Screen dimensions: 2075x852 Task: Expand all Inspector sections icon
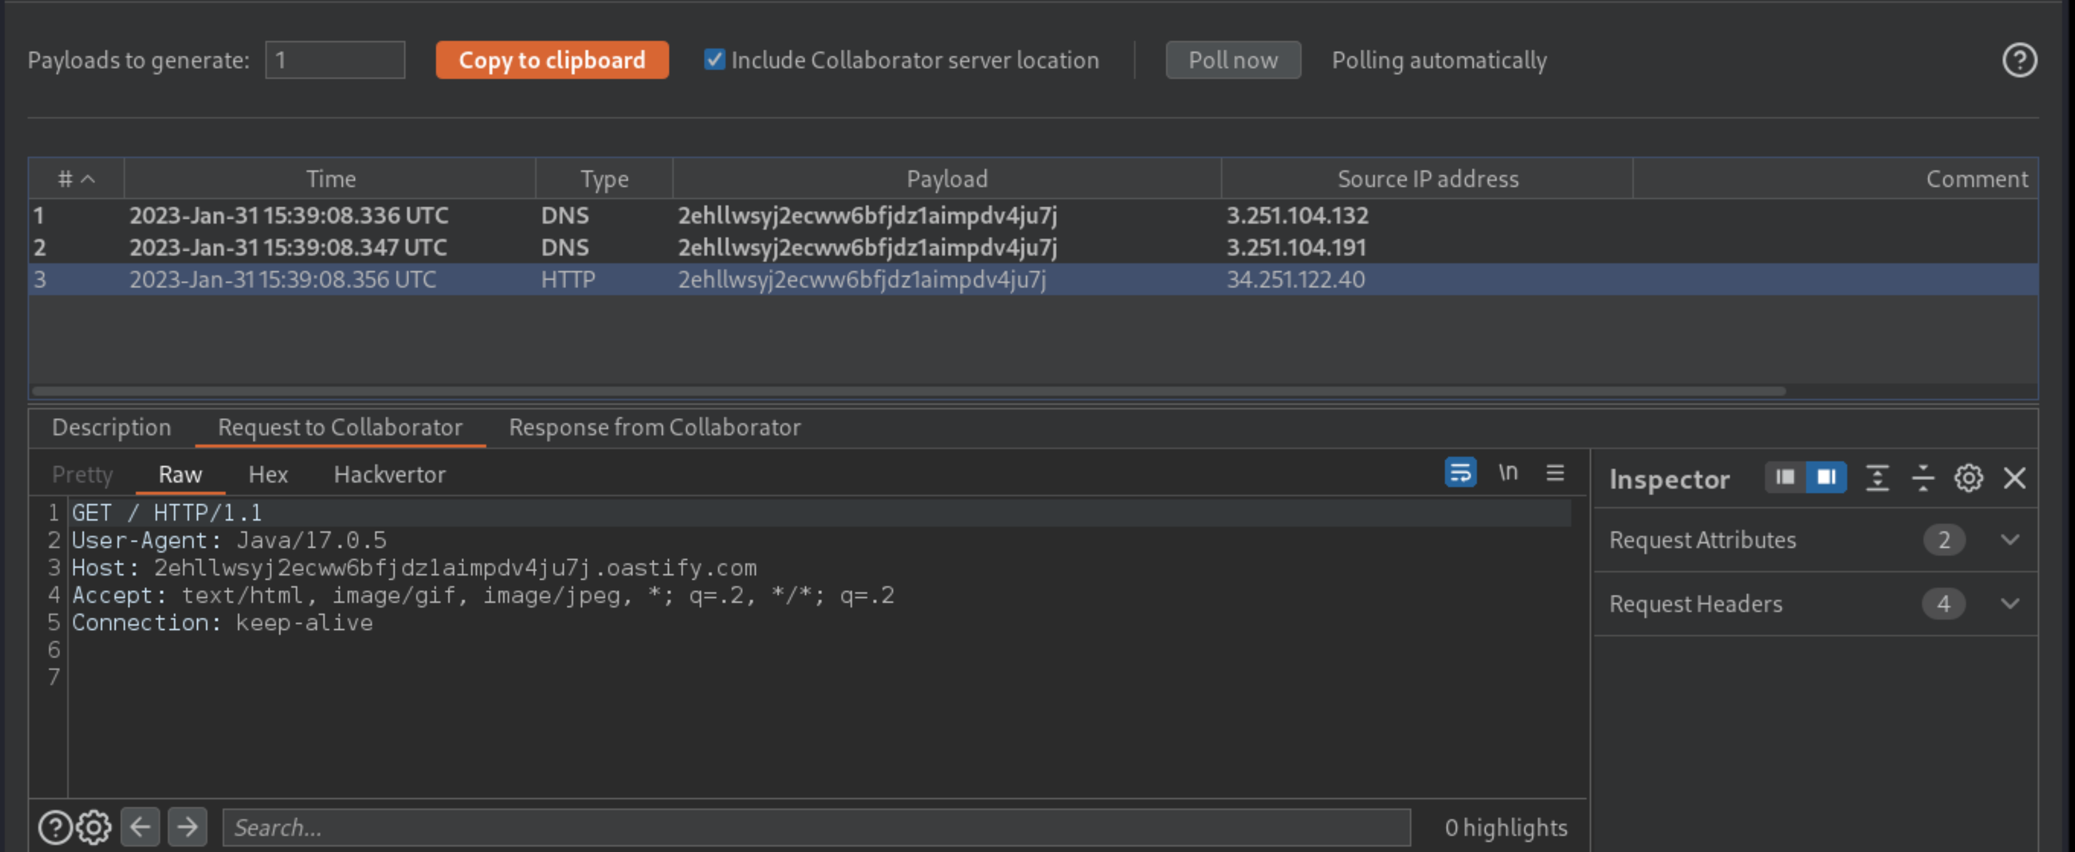click(x=1878, y=478)
